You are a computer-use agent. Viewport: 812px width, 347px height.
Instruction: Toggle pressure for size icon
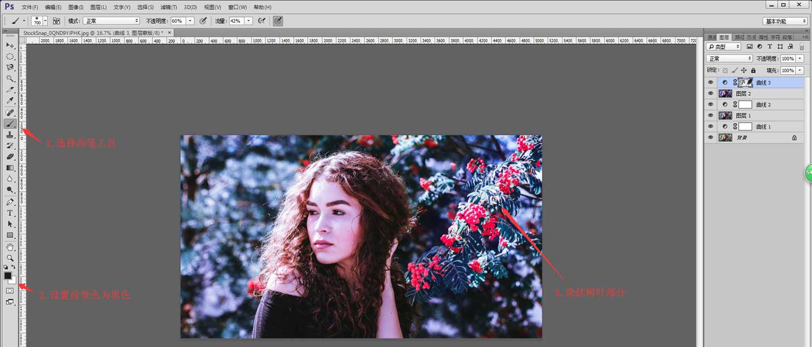coord(278,21)
